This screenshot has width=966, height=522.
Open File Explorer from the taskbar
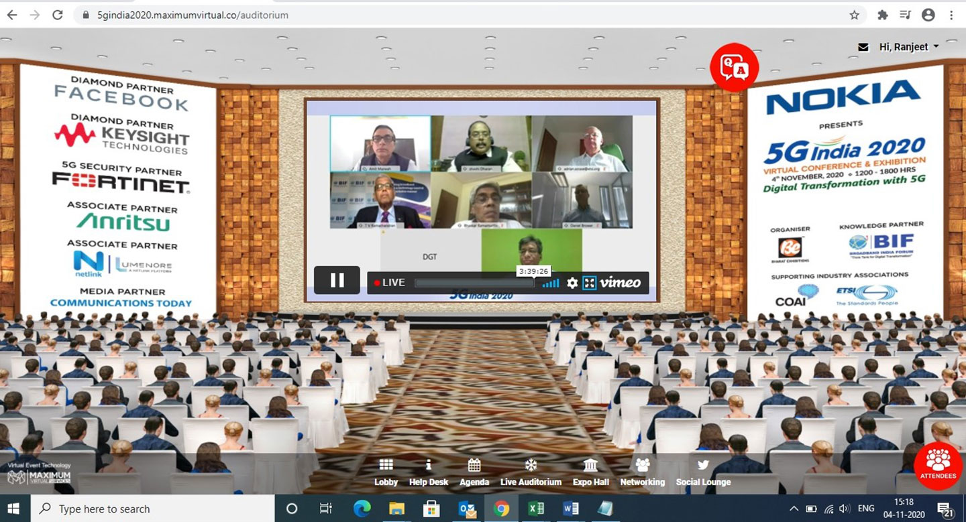tap(396, 509)
